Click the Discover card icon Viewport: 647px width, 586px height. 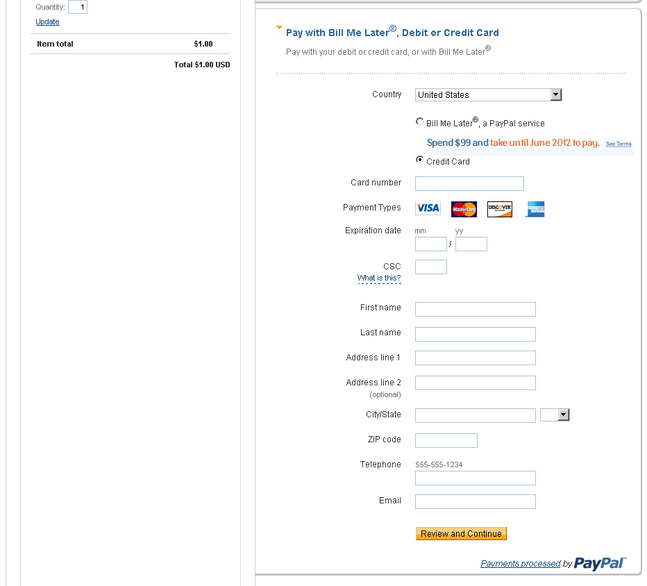pyautogui.click(x=500, y=209)
